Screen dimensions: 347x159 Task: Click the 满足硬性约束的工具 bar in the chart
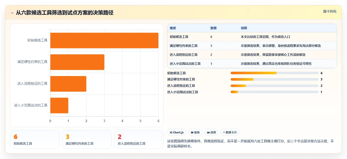(77, 62)
